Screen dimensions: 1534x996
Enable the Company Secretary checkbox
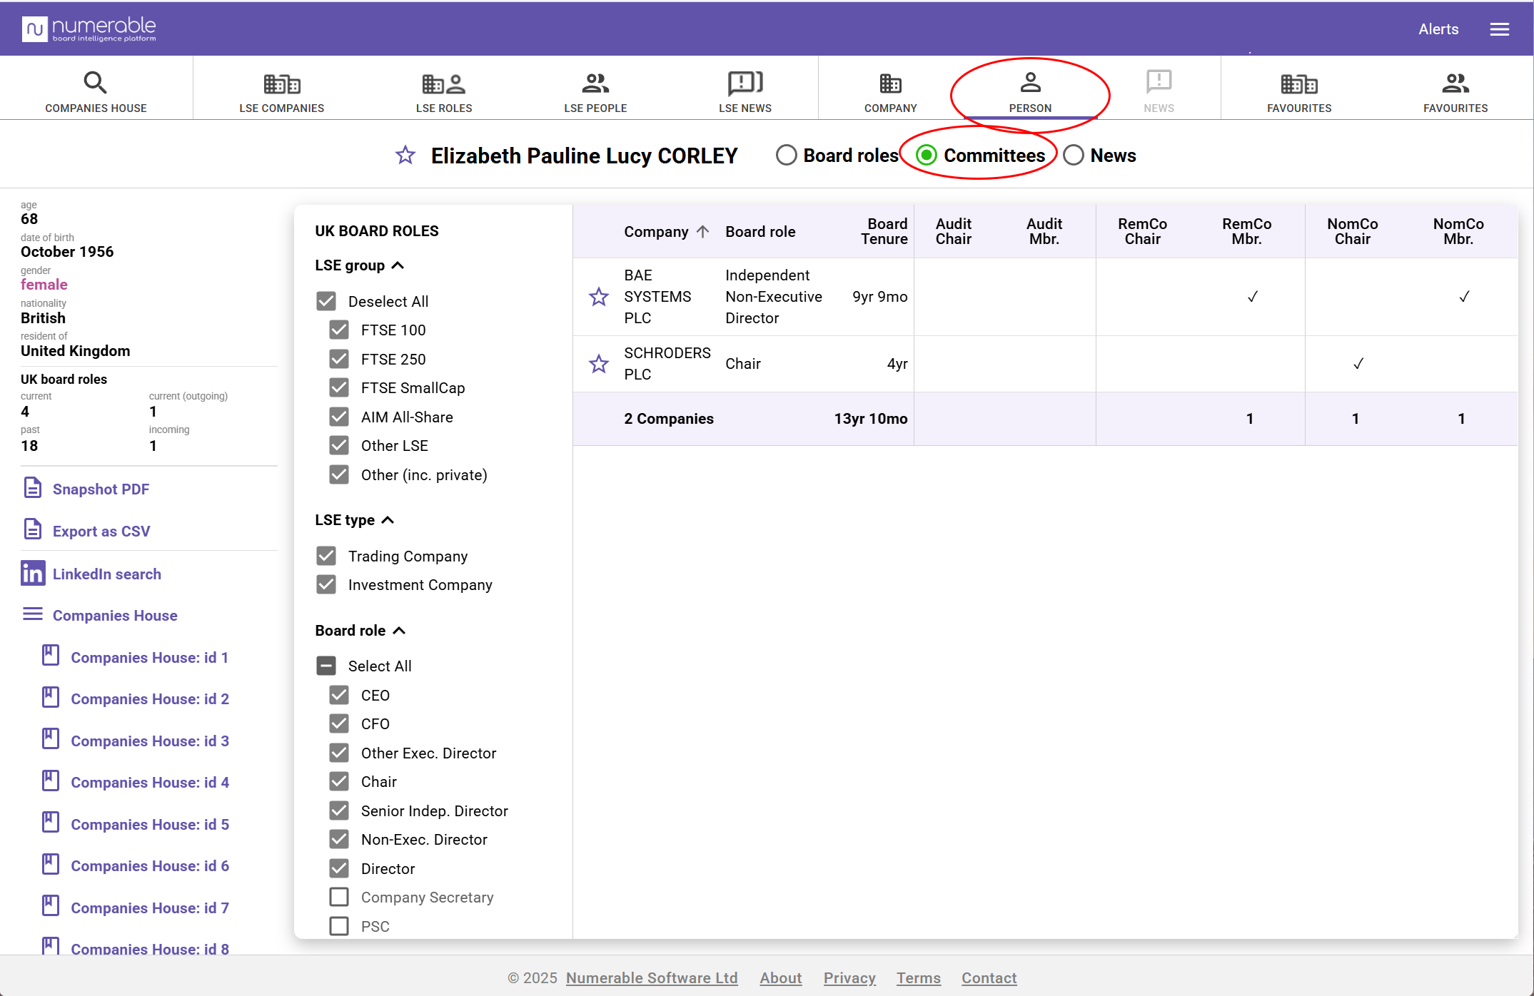[x=339, y=897]
